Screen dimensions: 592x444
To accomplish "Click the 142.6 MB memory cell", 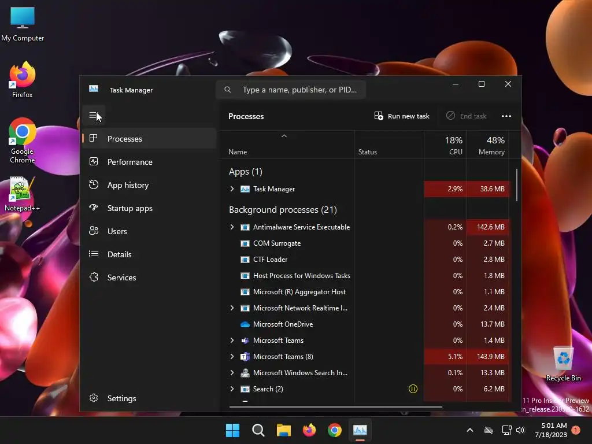I will [487, 227].
